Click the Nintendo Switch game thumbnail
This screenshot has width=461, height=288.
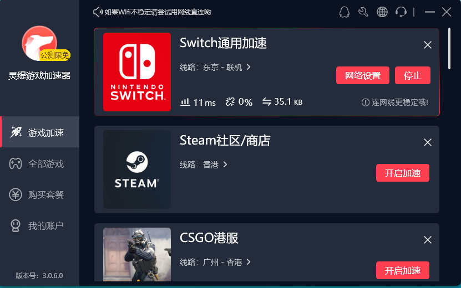137,72
